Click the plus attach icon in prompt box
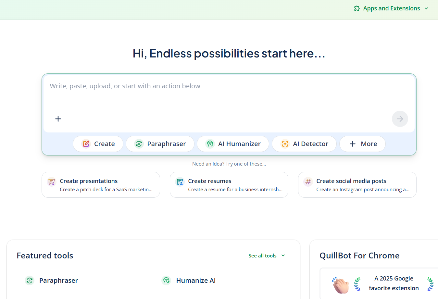 coord(58,119)
